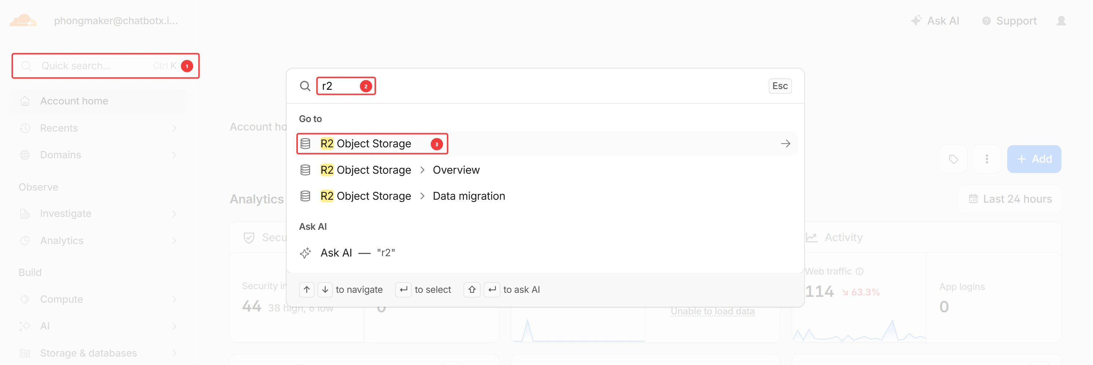Screen dimensions: 1093x365
Task: Click the search magnifier icon in dialog
Action: 305,86
